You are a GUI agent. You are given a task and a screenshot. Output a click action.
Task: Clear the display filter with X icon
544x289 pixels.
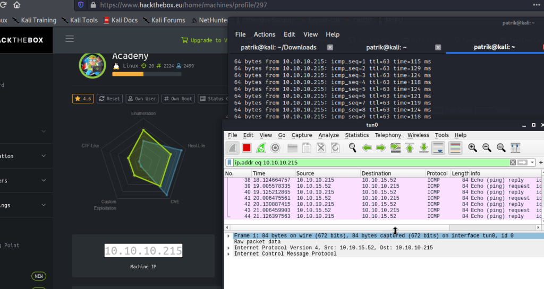pyautogui.click(x=513, y=162)
